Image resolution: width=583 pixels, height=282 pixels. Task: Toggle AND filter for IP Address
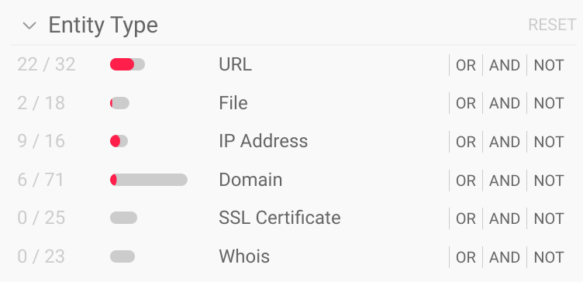click(x=505, y=142)
